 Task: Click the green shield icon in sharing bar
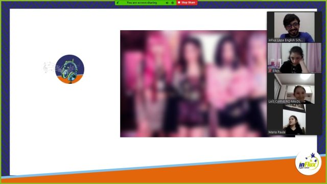tap(118, 3)
